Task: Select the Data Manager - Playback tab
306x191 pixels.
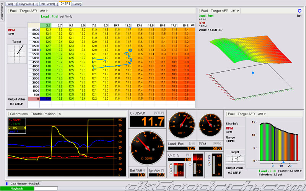Action: (25, 184)
